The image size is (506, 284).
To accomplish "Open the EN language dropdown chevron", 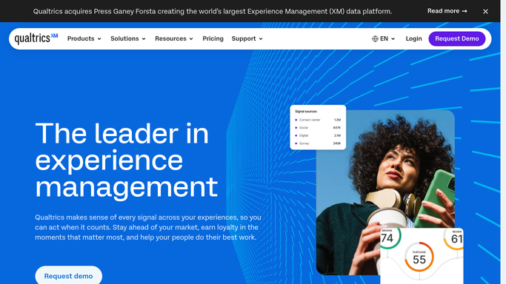I will pos(393,38).
